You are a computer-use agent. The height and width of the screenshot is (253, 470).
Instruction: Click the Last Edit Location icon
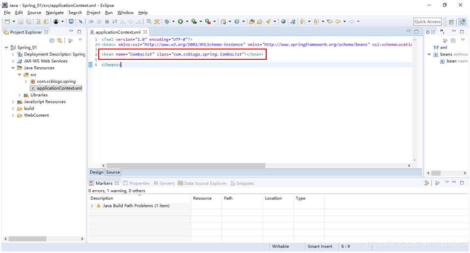coord(330,22)
